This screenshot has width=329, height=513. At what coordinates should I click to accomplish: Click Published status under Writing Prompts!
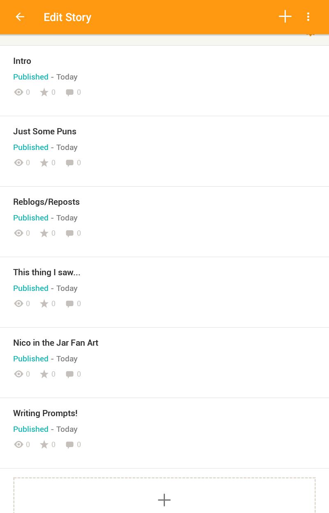[x=31, y=429]
